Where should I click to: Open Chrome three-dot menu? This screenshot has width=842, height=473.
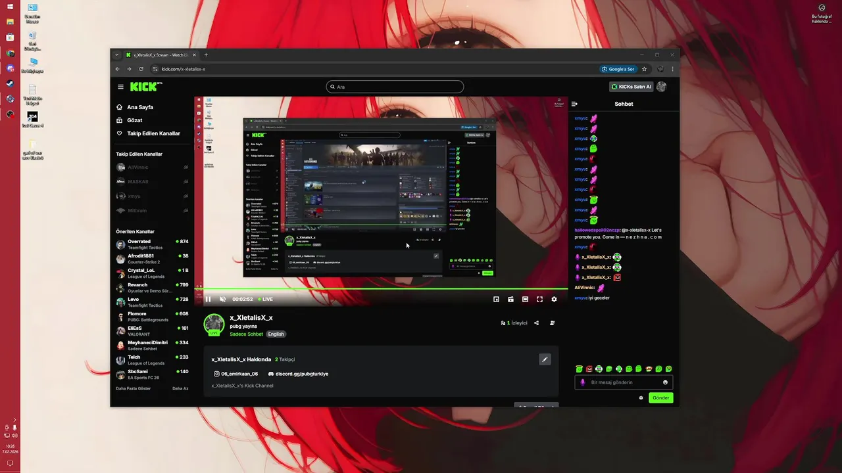coord(672,69)
